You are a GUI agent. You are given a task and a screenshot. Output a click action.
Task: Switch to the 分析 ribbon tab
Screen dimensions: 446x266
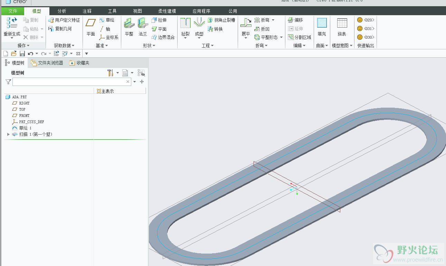pyautogui.click(x=62, y=11)
